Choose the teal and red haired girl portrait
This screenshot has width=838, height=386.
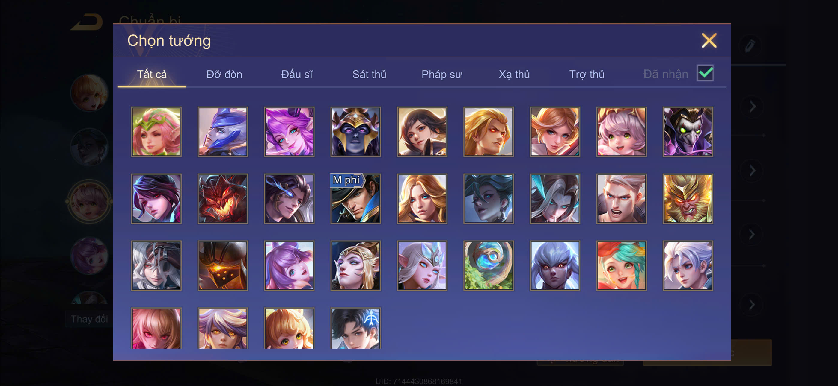(621, 265)
